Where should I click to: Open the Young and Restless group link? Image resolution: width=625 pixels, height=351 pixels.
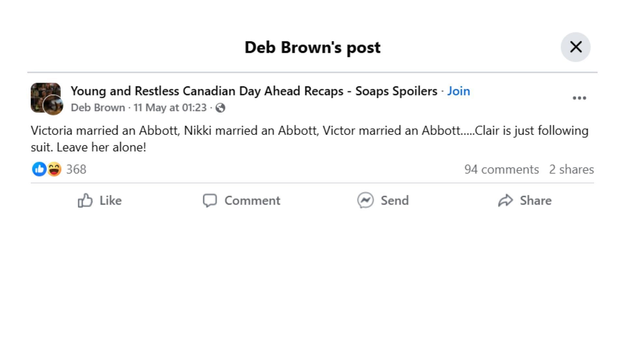click(x=254, y=91)
